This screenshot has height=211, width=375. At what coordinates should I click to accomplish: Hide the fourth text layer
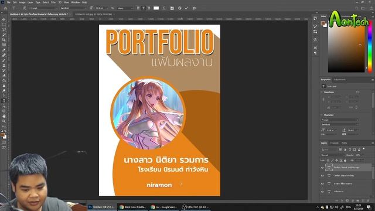[322, 192]
